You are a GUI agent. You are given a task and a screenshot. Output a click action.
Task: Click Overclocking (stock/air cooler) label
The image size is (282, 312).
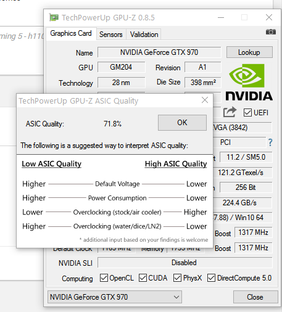[x=117, y=212]
